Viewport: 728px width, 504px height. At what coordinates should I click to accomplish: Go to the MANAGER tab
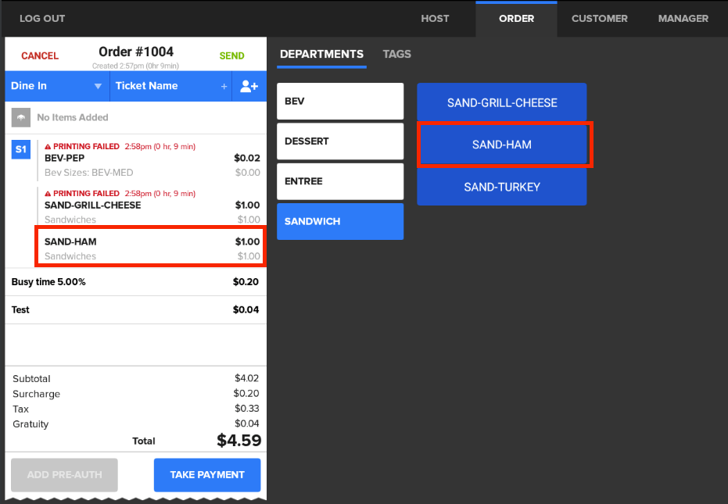click(683, 18)
